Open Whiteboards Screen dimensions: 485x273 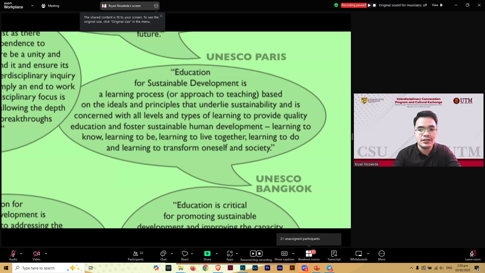359,256
